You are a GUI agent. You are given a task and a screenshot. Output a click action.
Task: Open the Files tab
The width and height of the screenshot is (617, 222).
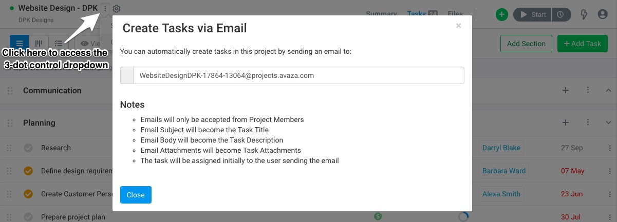click(455, 14)
